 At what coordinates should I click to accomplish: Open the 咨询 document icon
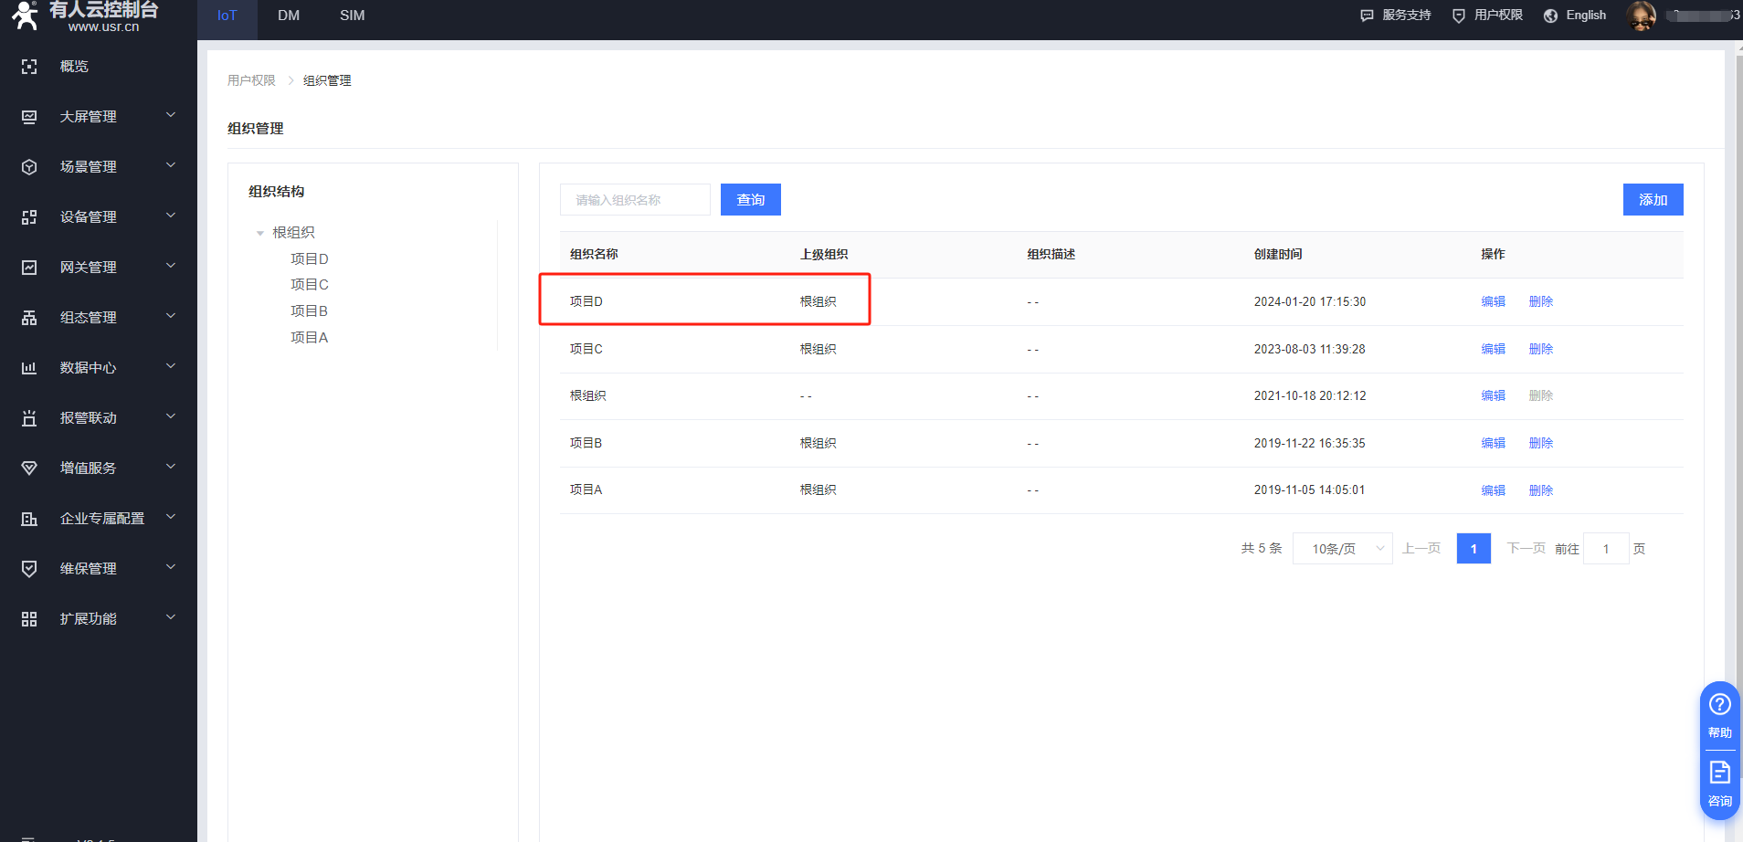1719,774
